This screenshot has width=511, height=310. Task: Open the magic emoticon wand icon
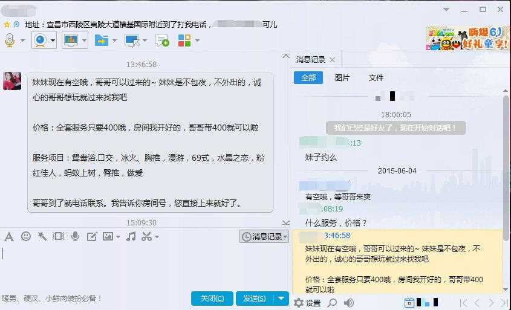pyautogui.click(x=42, y=236)
